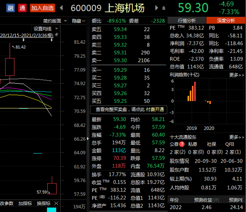Image resolution: width=246 pixels, height=212 pixels.
Task: Go to previous stock with left arrow
Action: pos(61,8)
